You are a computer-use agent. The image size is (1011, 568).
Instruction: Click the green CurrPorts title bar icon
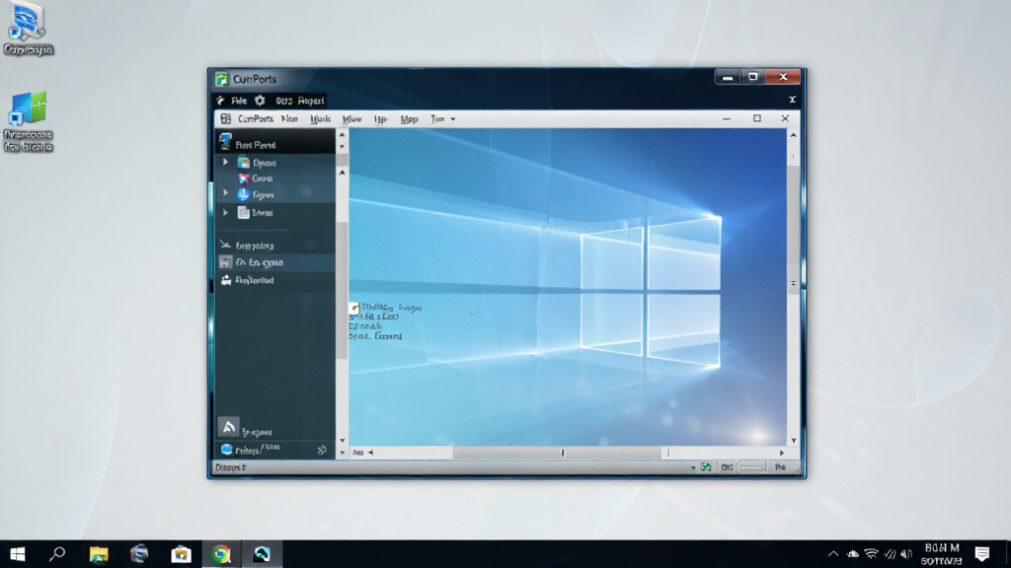click(x=222, y=79)
